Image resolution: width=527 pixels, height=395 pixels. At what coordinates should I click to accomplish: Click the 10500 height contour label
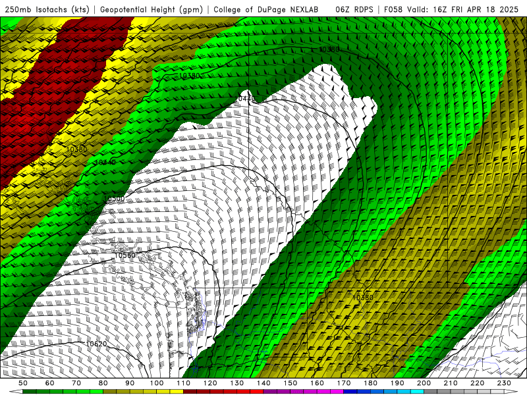114,199
